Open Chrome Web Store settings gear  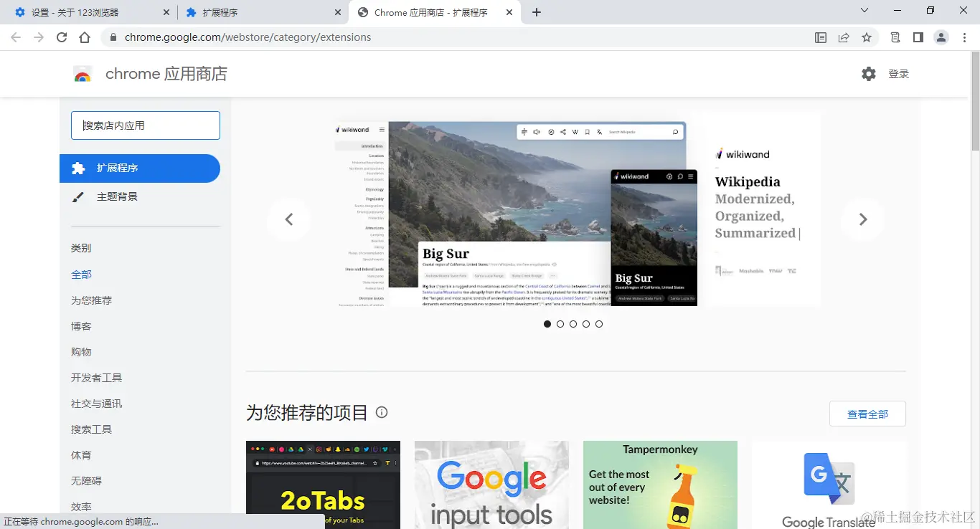click(869, 74)
